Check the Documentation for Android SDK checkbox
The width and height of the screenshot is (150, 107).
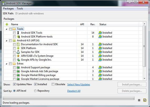[x=14, y=44]
